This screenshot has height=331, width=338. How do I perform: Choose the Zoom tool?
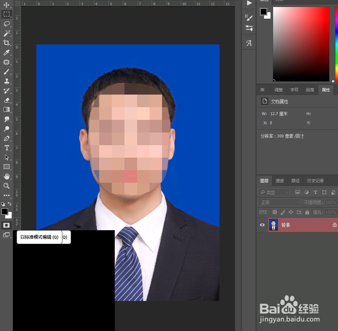click(x=7, y=186)
